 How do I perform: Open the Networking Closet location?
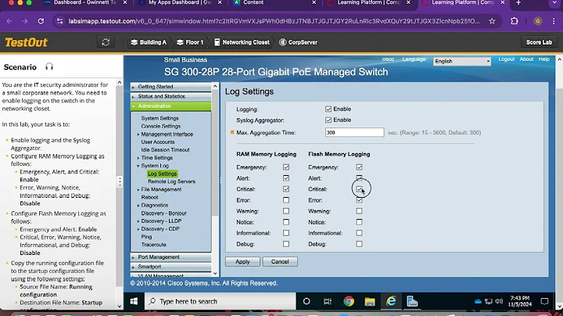pos(242,42)
